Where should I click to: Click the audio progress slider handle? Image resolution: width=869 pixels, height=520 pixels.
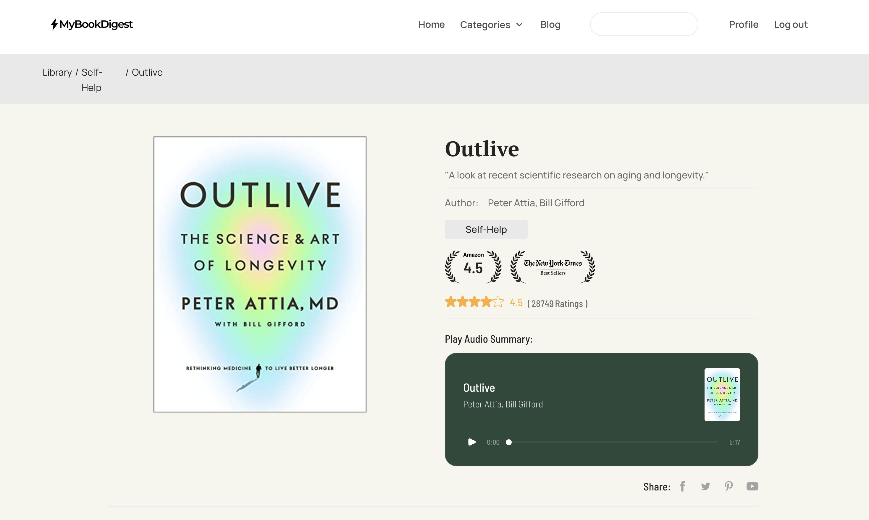coord(508,442)
